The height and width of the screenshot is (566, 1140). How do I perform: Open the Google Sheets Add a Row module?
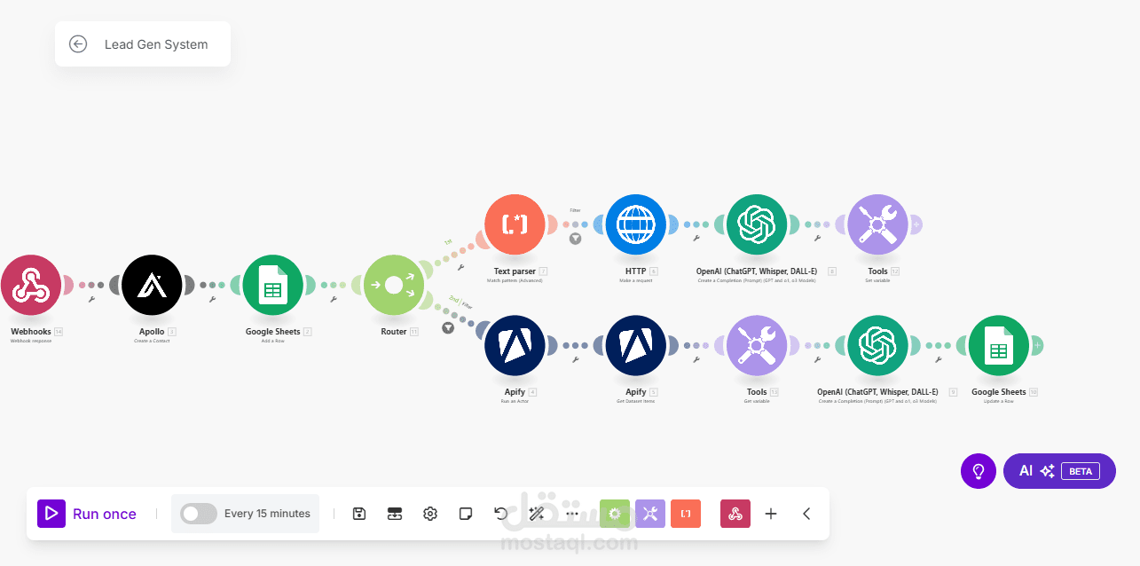(272, 285)
